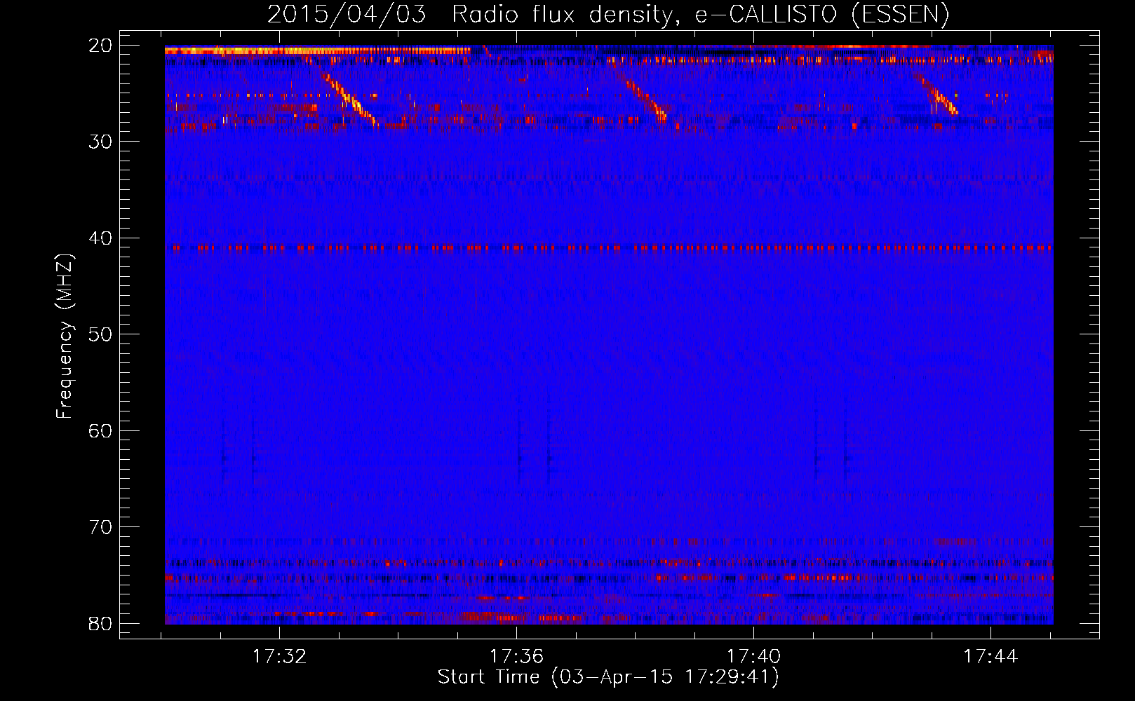1135x701 pixels.
Task: Click the 'Frequency (MHZ)' axis label
Action: tap(64, 336)
